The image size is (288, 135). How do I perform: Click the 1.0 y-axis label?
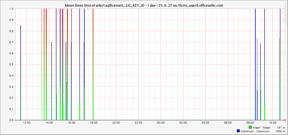11,9
